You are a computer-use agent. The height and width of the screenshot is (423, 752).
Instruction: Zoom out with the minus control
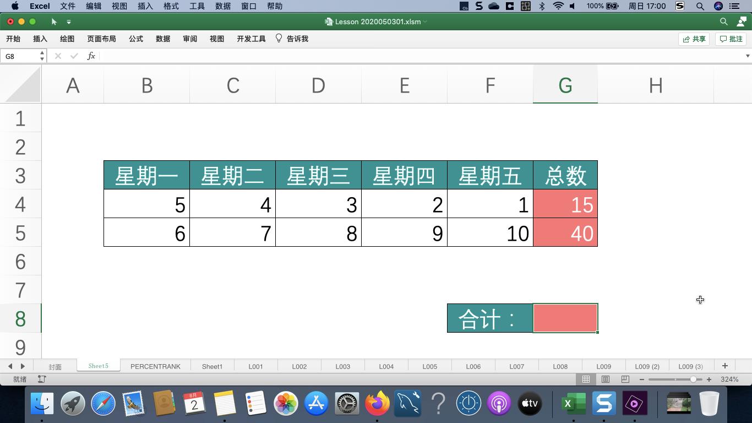click(x=641, y=379)
